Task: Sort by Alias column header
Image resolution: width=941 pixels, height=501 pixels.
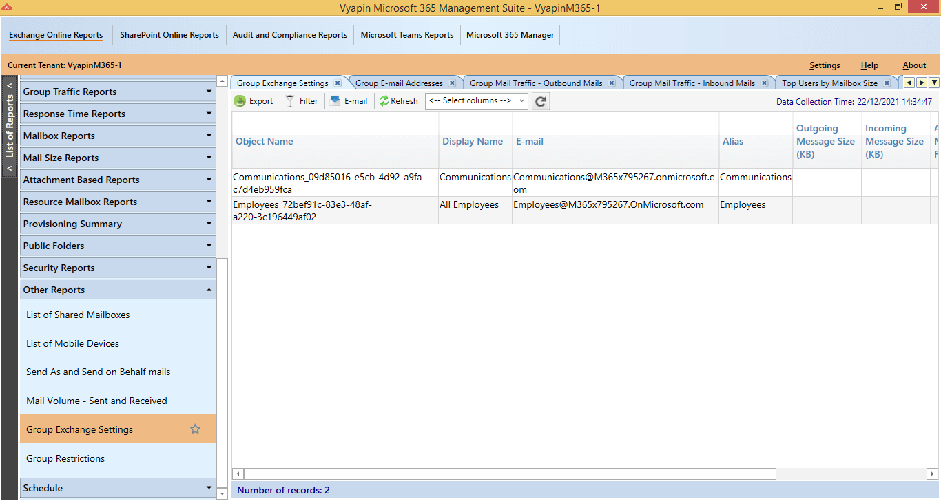Action: click(756, 141)
